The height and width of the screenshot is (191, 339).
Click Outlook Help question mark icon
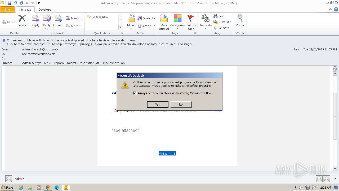336,9
